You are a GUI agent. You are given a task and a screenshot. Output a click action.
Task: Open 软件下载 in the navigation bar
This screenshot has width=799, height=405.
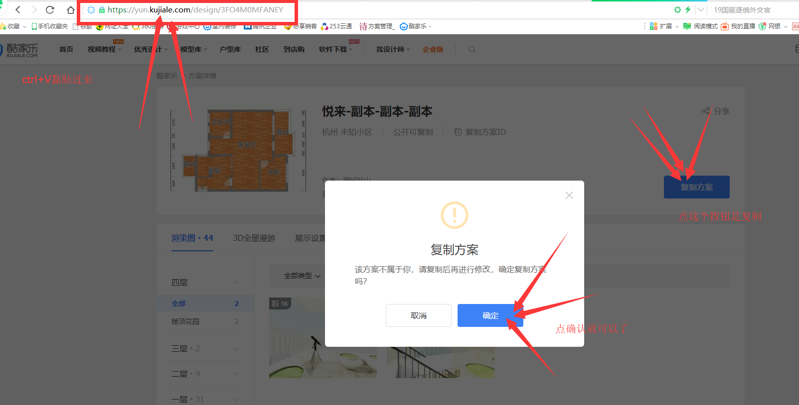[335, 49]
